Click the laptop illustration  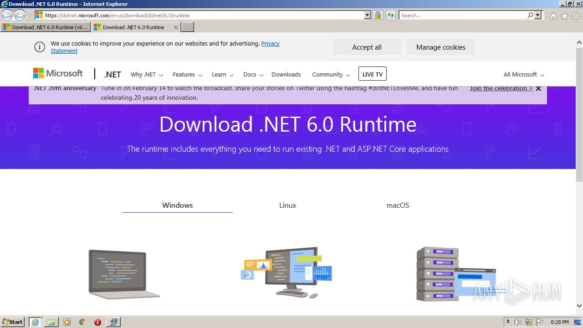pyautogui.click(x=124, y=274)
